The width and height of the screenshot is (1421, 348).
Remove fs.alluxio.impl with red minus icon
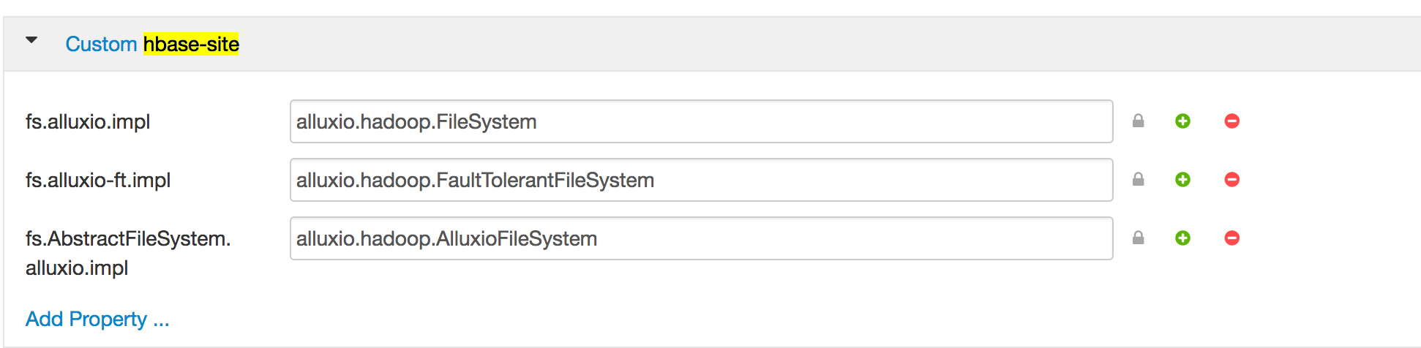tap(1232, 121)
